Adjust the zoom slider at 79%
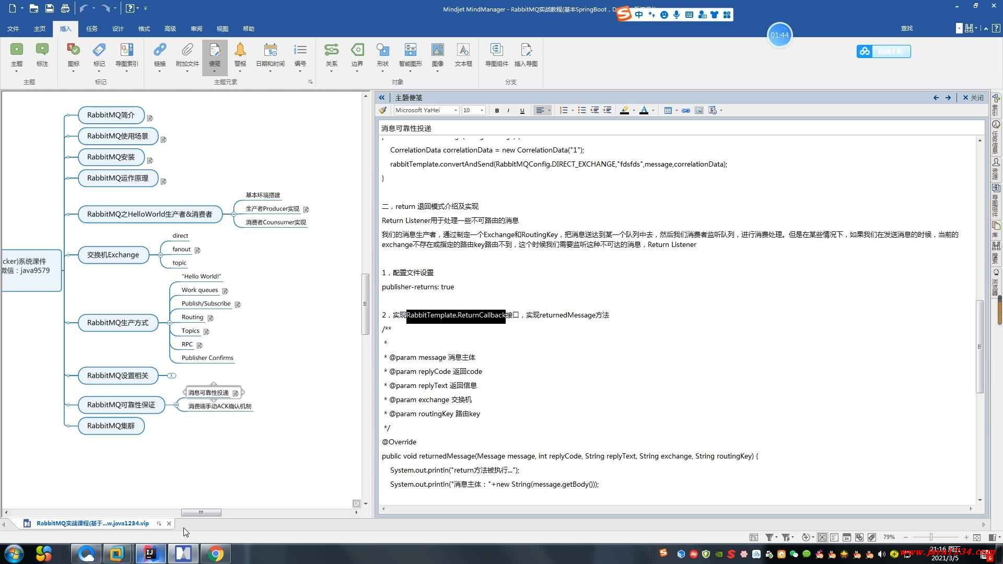This screenshot has width=1003, height=564. 931,537
